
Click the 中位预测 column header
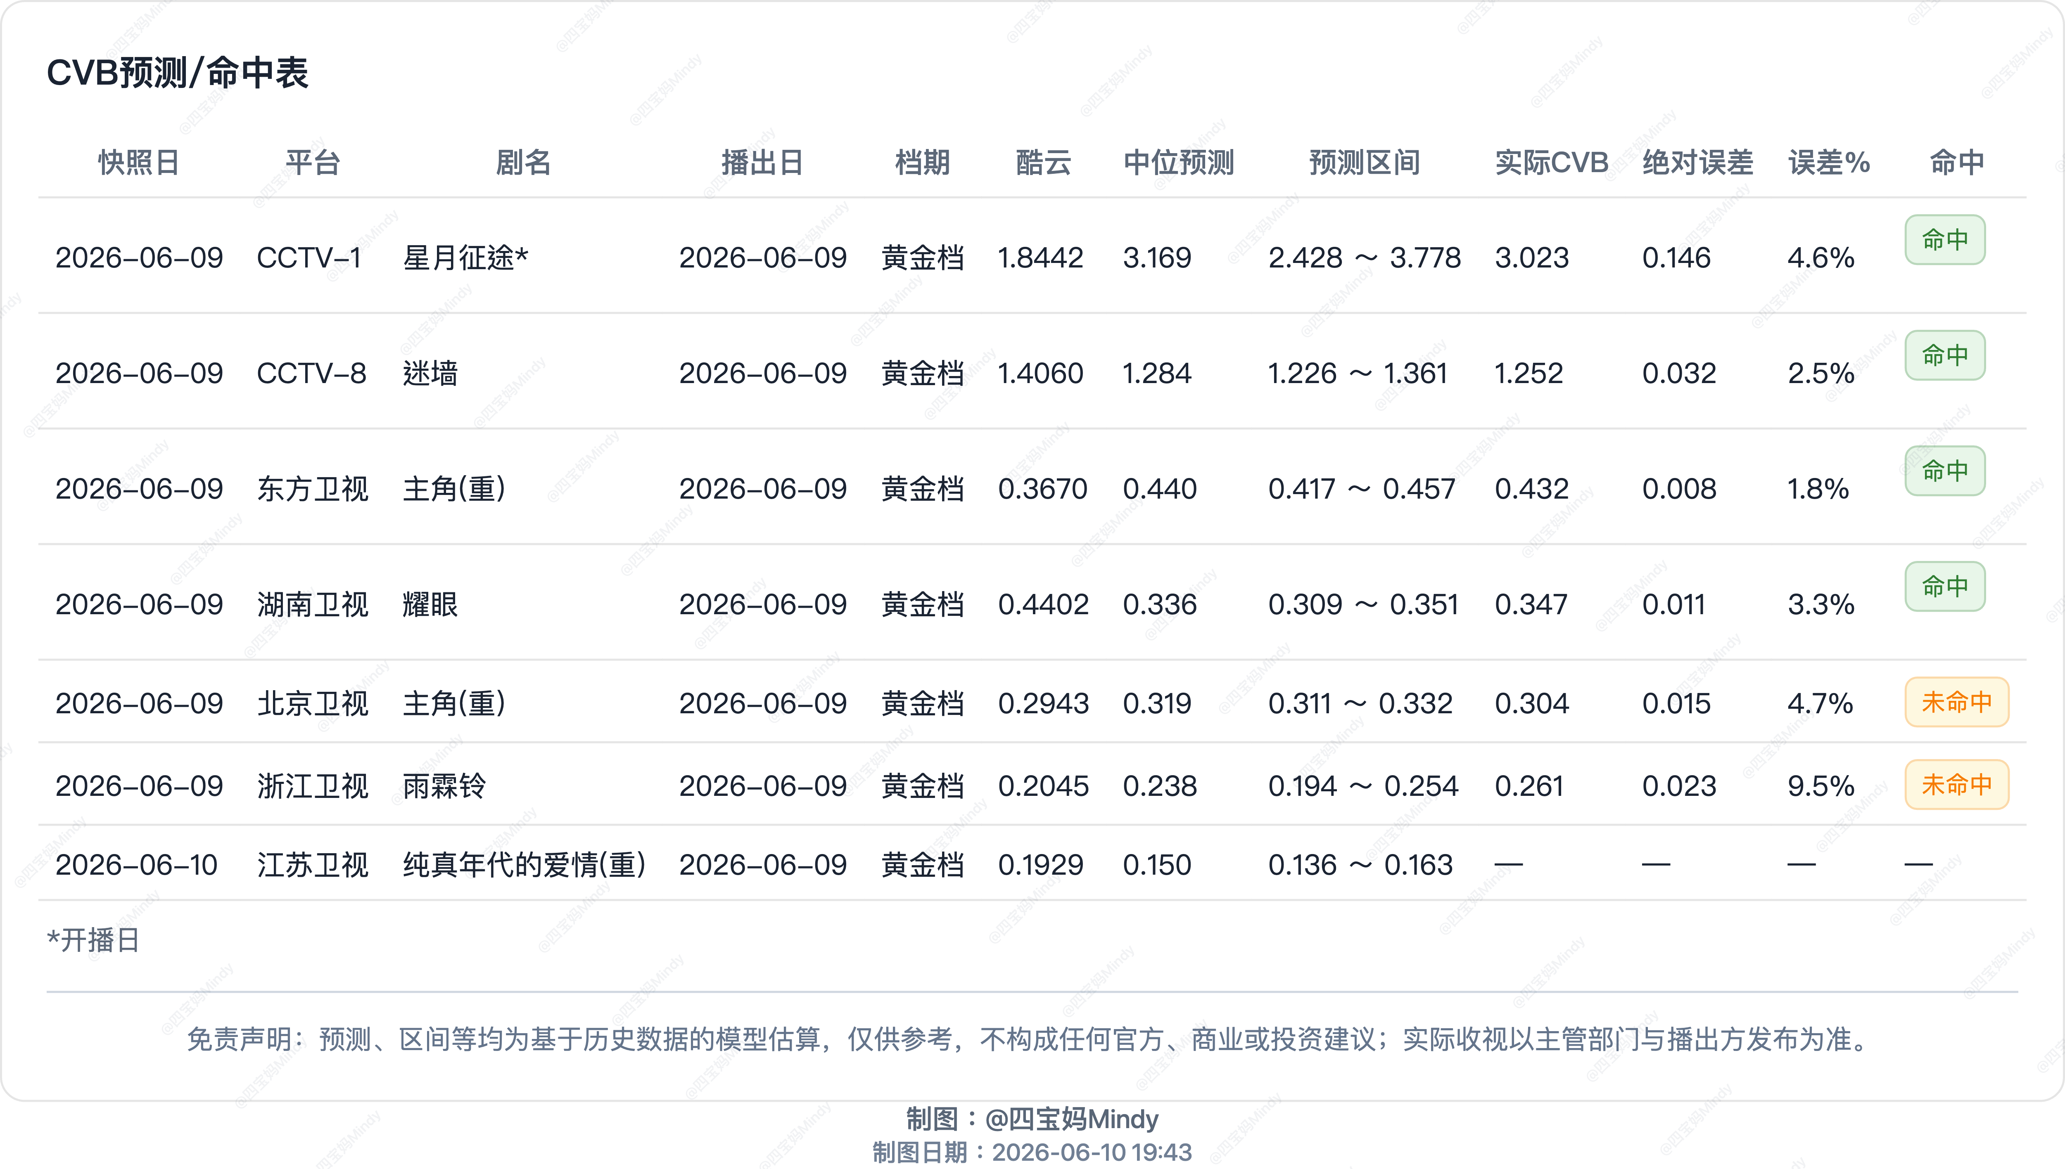(1178, 163)
